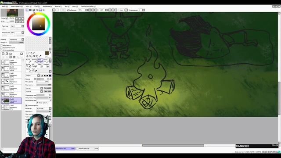Open the Окно window menu
Screen dimensions: 281x158
[x=75, y=7]
